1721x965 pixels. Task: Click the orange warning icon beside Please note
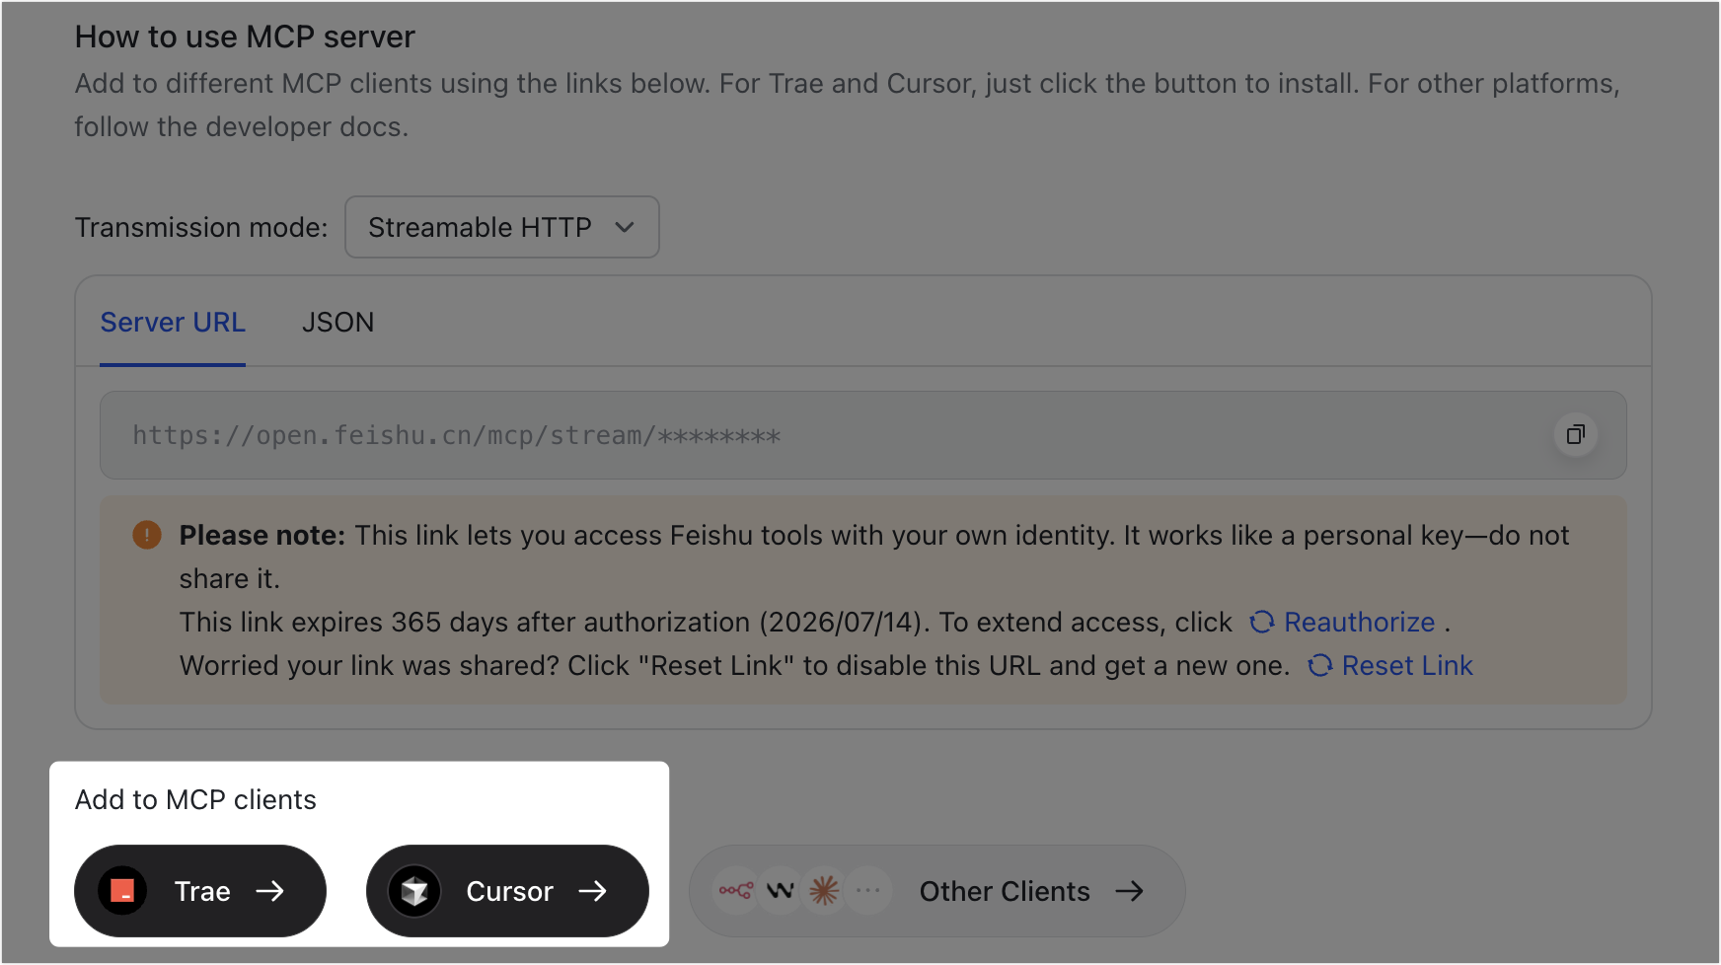tap(147, 536)
